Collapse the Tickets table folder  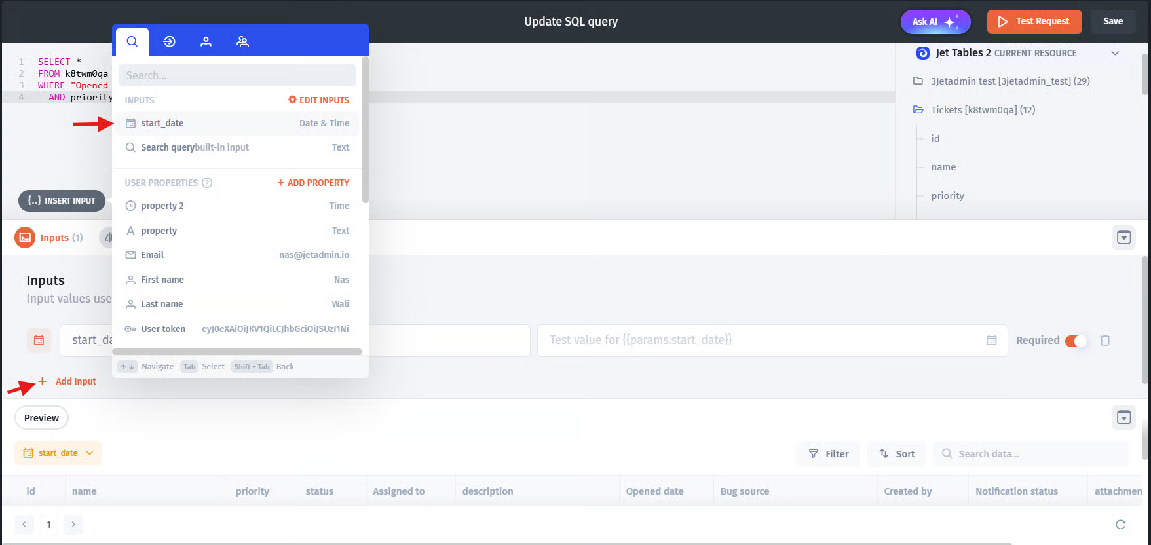[x=918, y=110]
